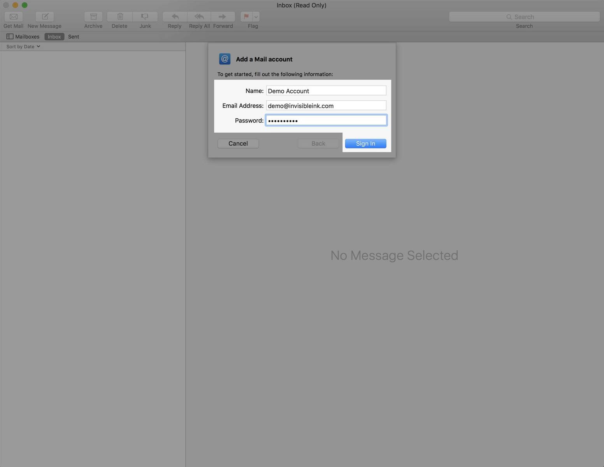The width and height of the screenshot is (604, 467).
Task: Click the Email Address input field
Action: (x=326, y=105)
